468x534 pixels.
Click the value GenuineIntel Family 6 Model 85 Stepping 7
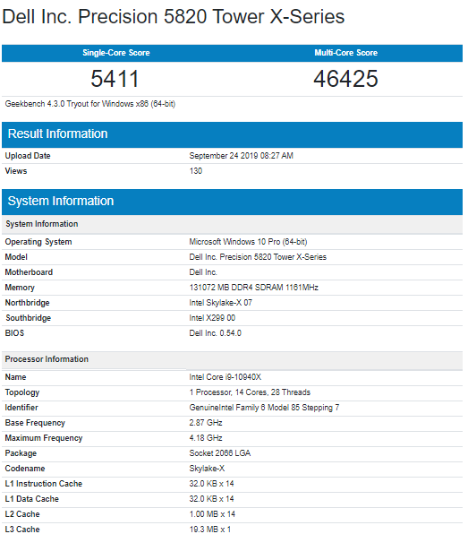[264, 408]
